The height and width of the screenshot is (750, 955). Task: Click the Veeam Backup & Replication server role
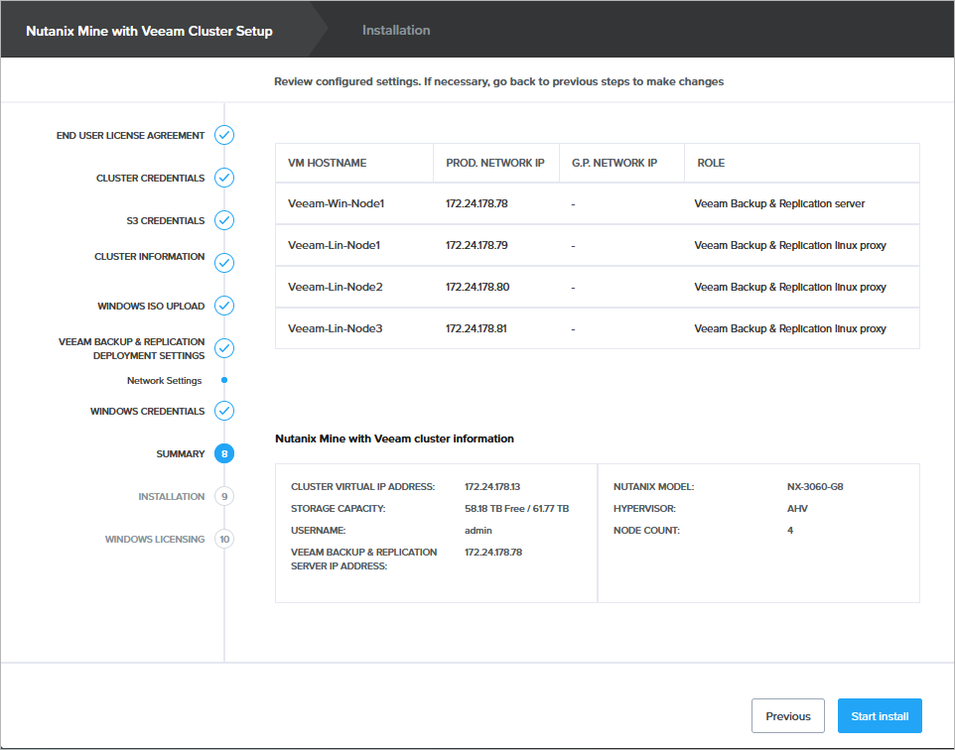tap(779, 203)
